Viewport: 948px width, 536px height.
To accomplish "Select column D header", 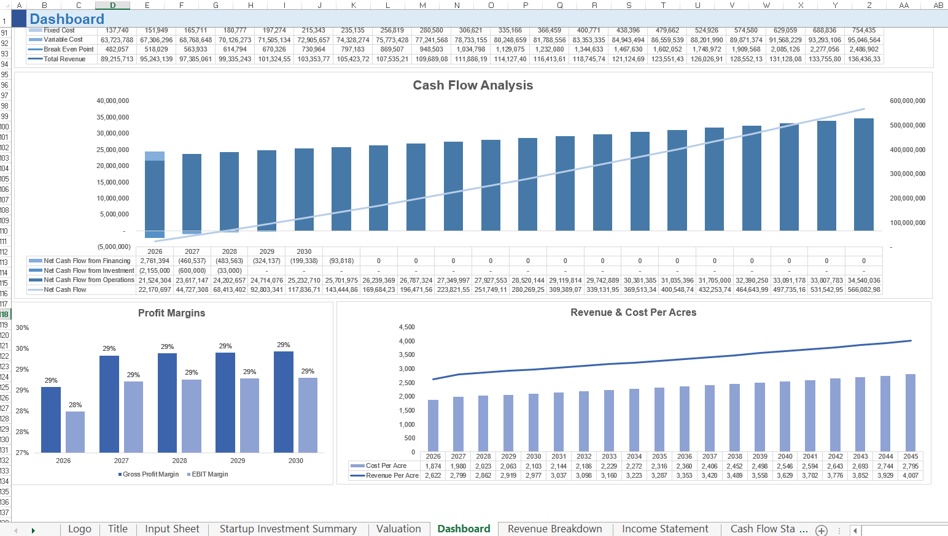I will point(113,5).
